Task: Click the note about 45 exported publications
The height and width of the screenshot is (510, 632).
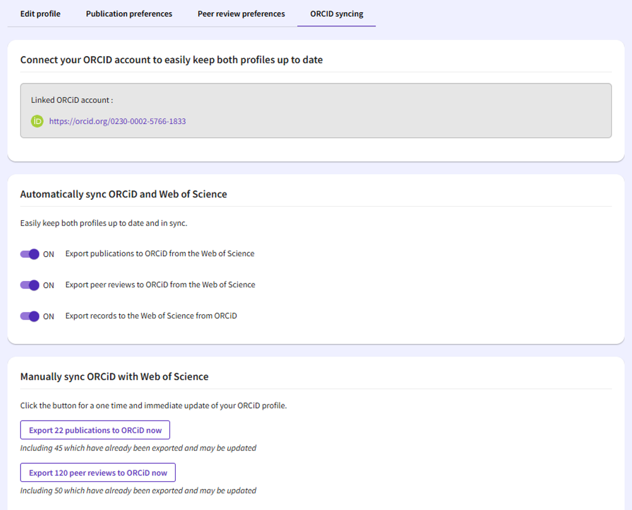Action: coord(148,447)
